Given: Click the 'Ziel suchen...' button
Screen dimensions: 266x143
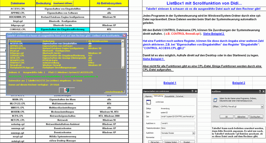Looking at the screenshot, I should [x=156, y=142].
